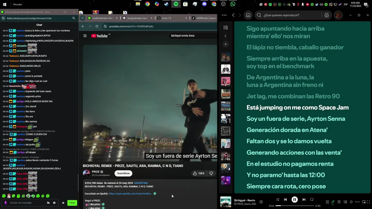
Task: Open Kick chat settings gear
Action: [63, 203]
